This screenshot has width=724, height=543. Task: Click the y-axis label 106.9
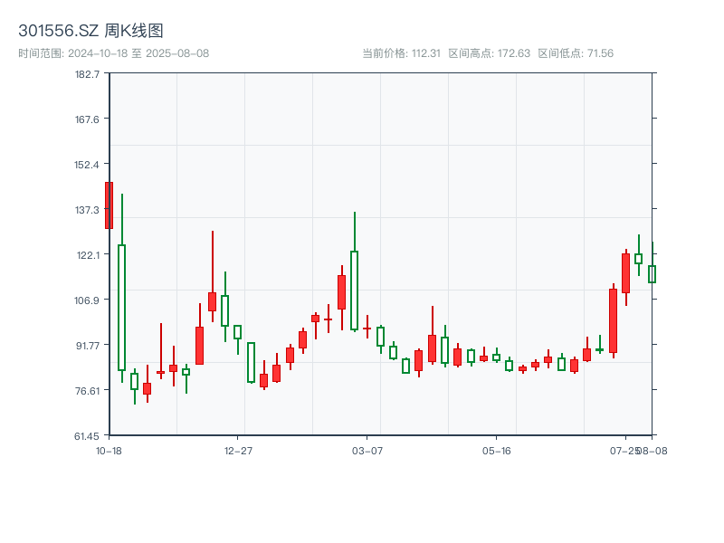coord(87,300)
